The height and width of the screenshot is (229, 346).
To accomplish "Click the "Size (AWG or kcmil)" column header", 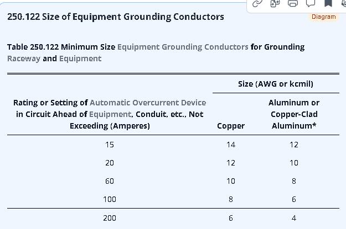I will coord(276,84).
